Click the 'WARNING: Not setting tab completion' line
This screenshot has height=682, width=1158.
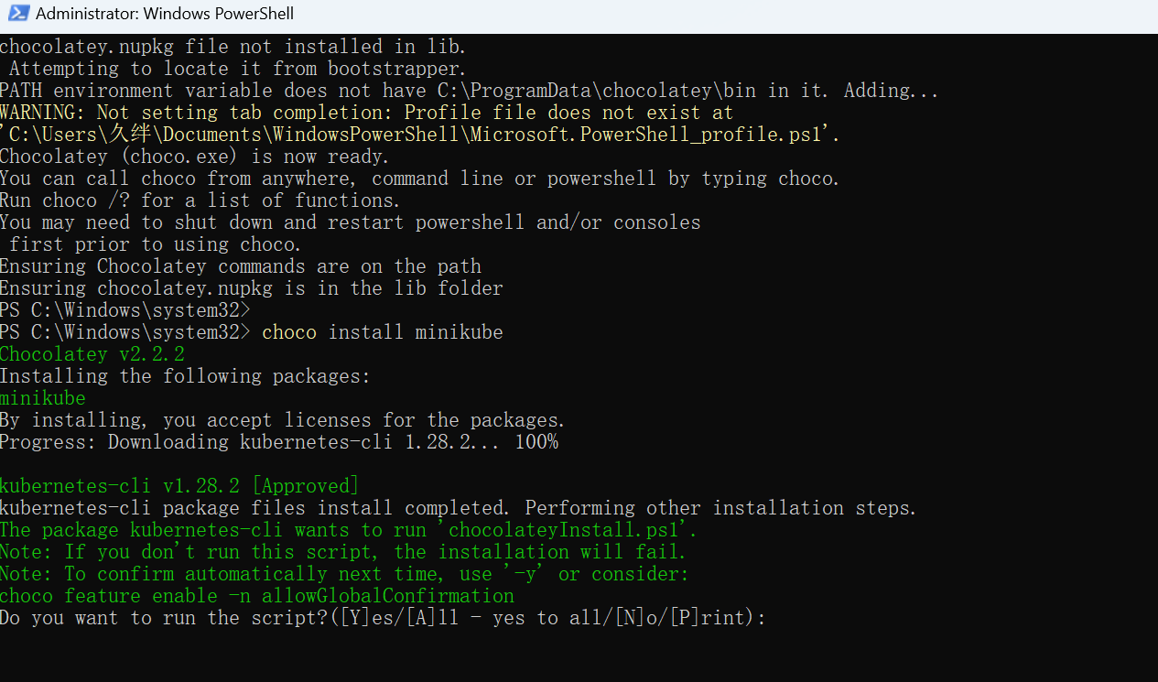(x=367, y=113)
